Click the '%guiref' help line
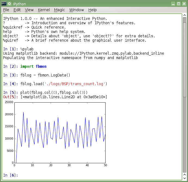Screen dimensions: 188x182 tap(75, 41)
